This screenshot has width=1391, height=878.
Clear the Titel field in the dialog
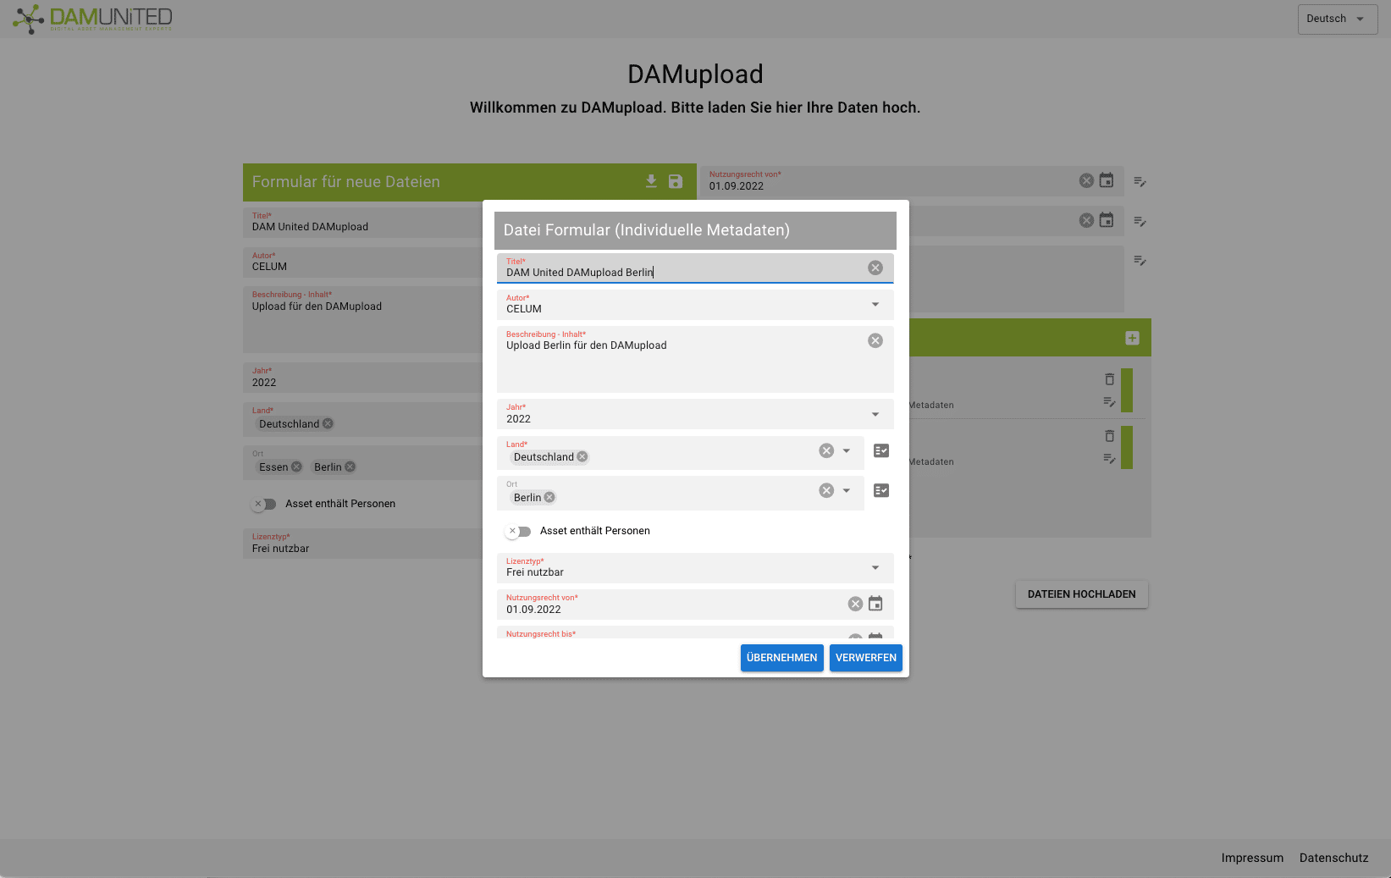875,268
